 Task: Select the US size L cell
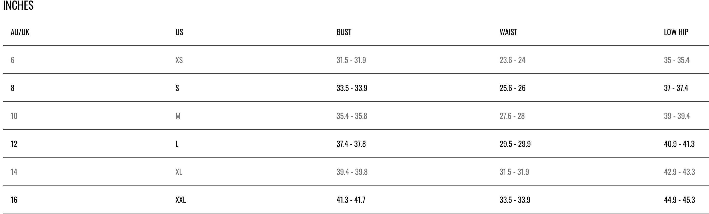tap(177, 144)
